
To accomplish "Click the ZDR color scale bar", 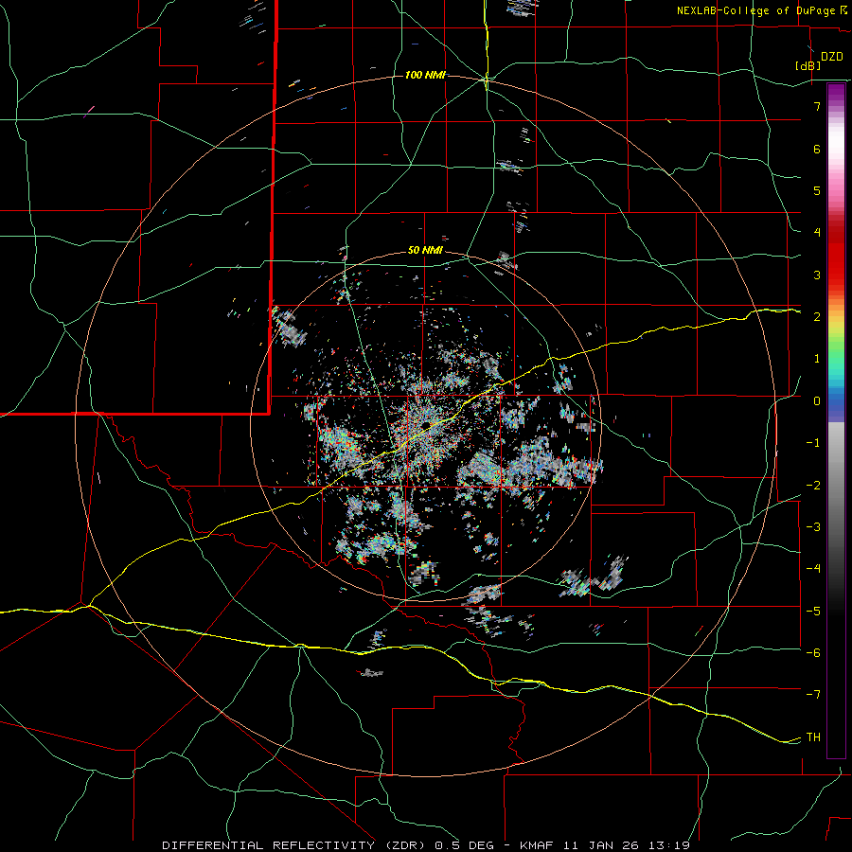I will 836,420.
